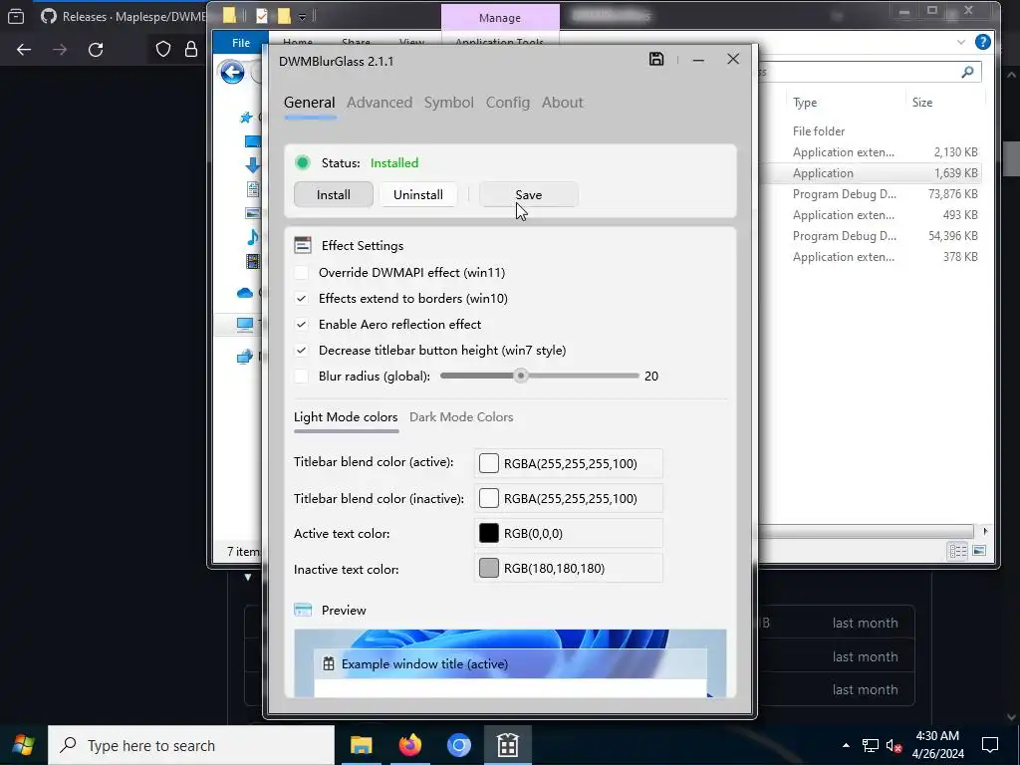1020x765 pixels.
Task: Click the Uninstall button
Action: (x=417, y=195)
